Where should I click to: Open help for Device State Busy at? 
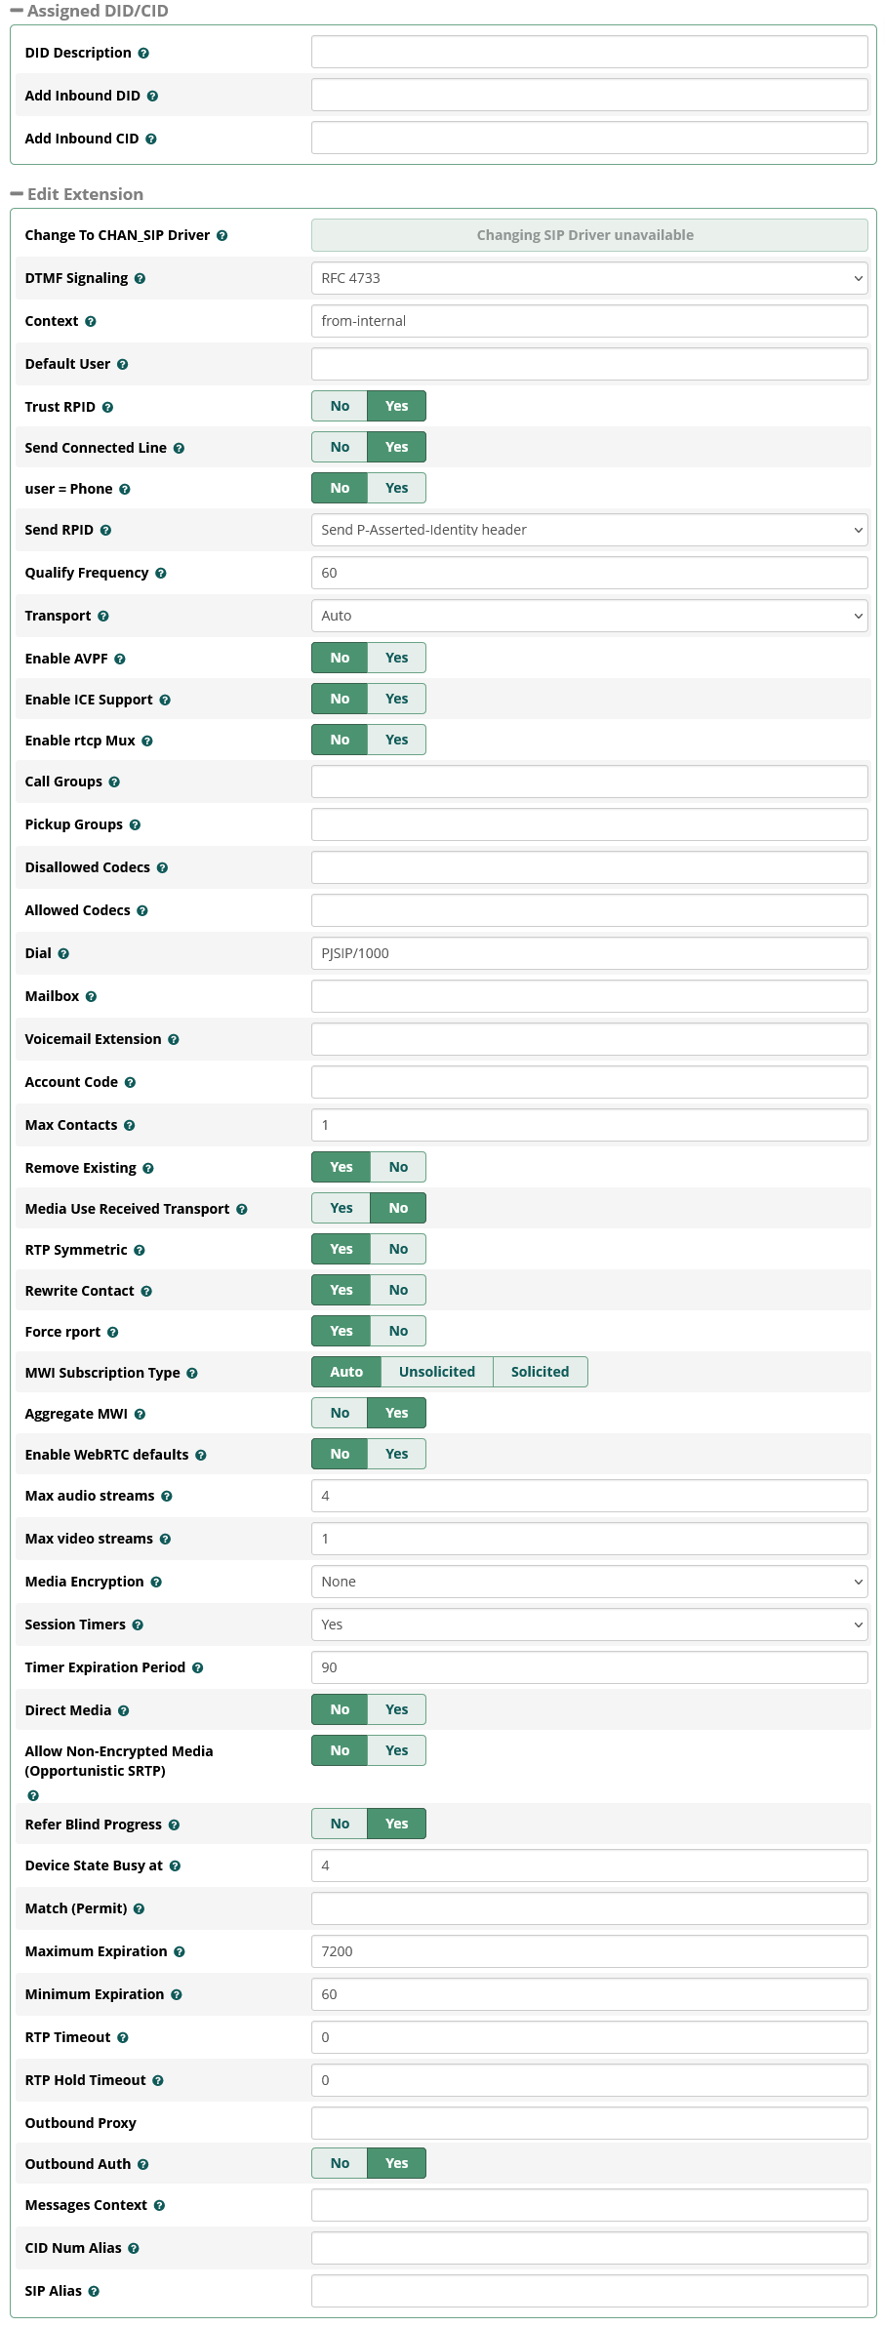[176, 1866]
